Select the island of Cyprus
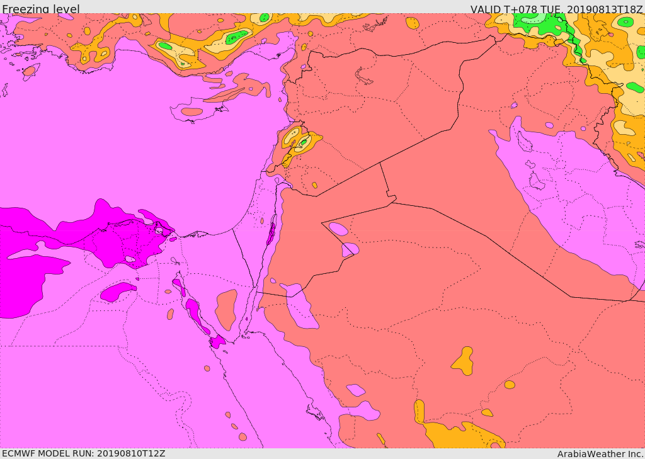The height and width of the screenshot is (459, 645). point(192,112)
